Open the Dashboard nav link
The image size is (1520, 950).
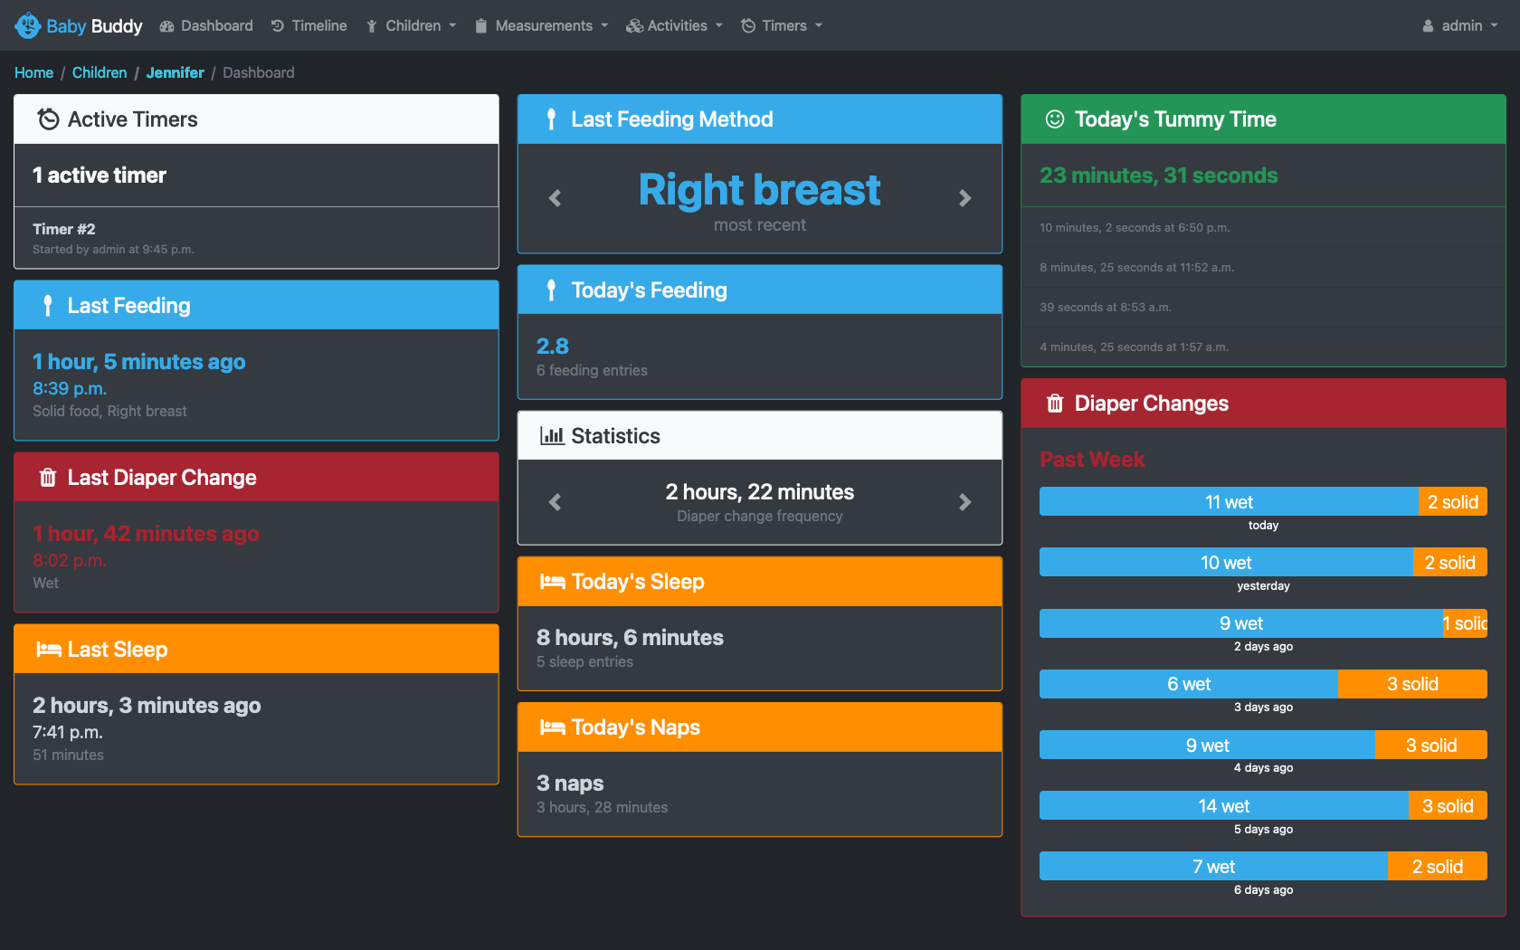[x=206, y=25]
